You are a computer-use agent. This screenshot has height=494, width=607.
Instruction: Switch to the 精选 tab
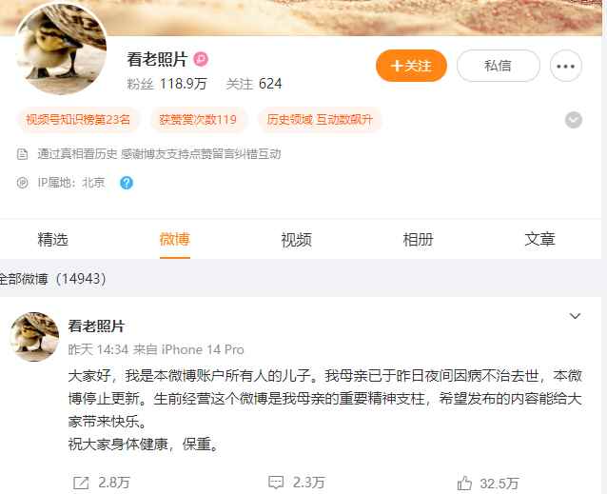pyautogui.click(x=53, y=239)
